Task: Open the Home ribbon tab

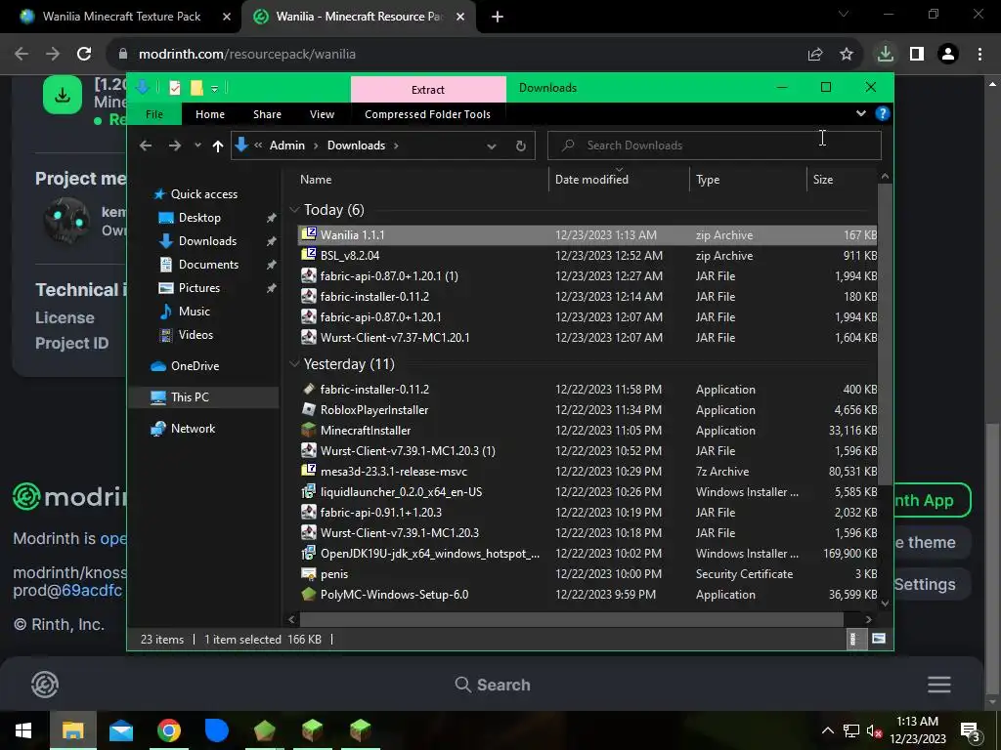Action: (x=210, y=114)
